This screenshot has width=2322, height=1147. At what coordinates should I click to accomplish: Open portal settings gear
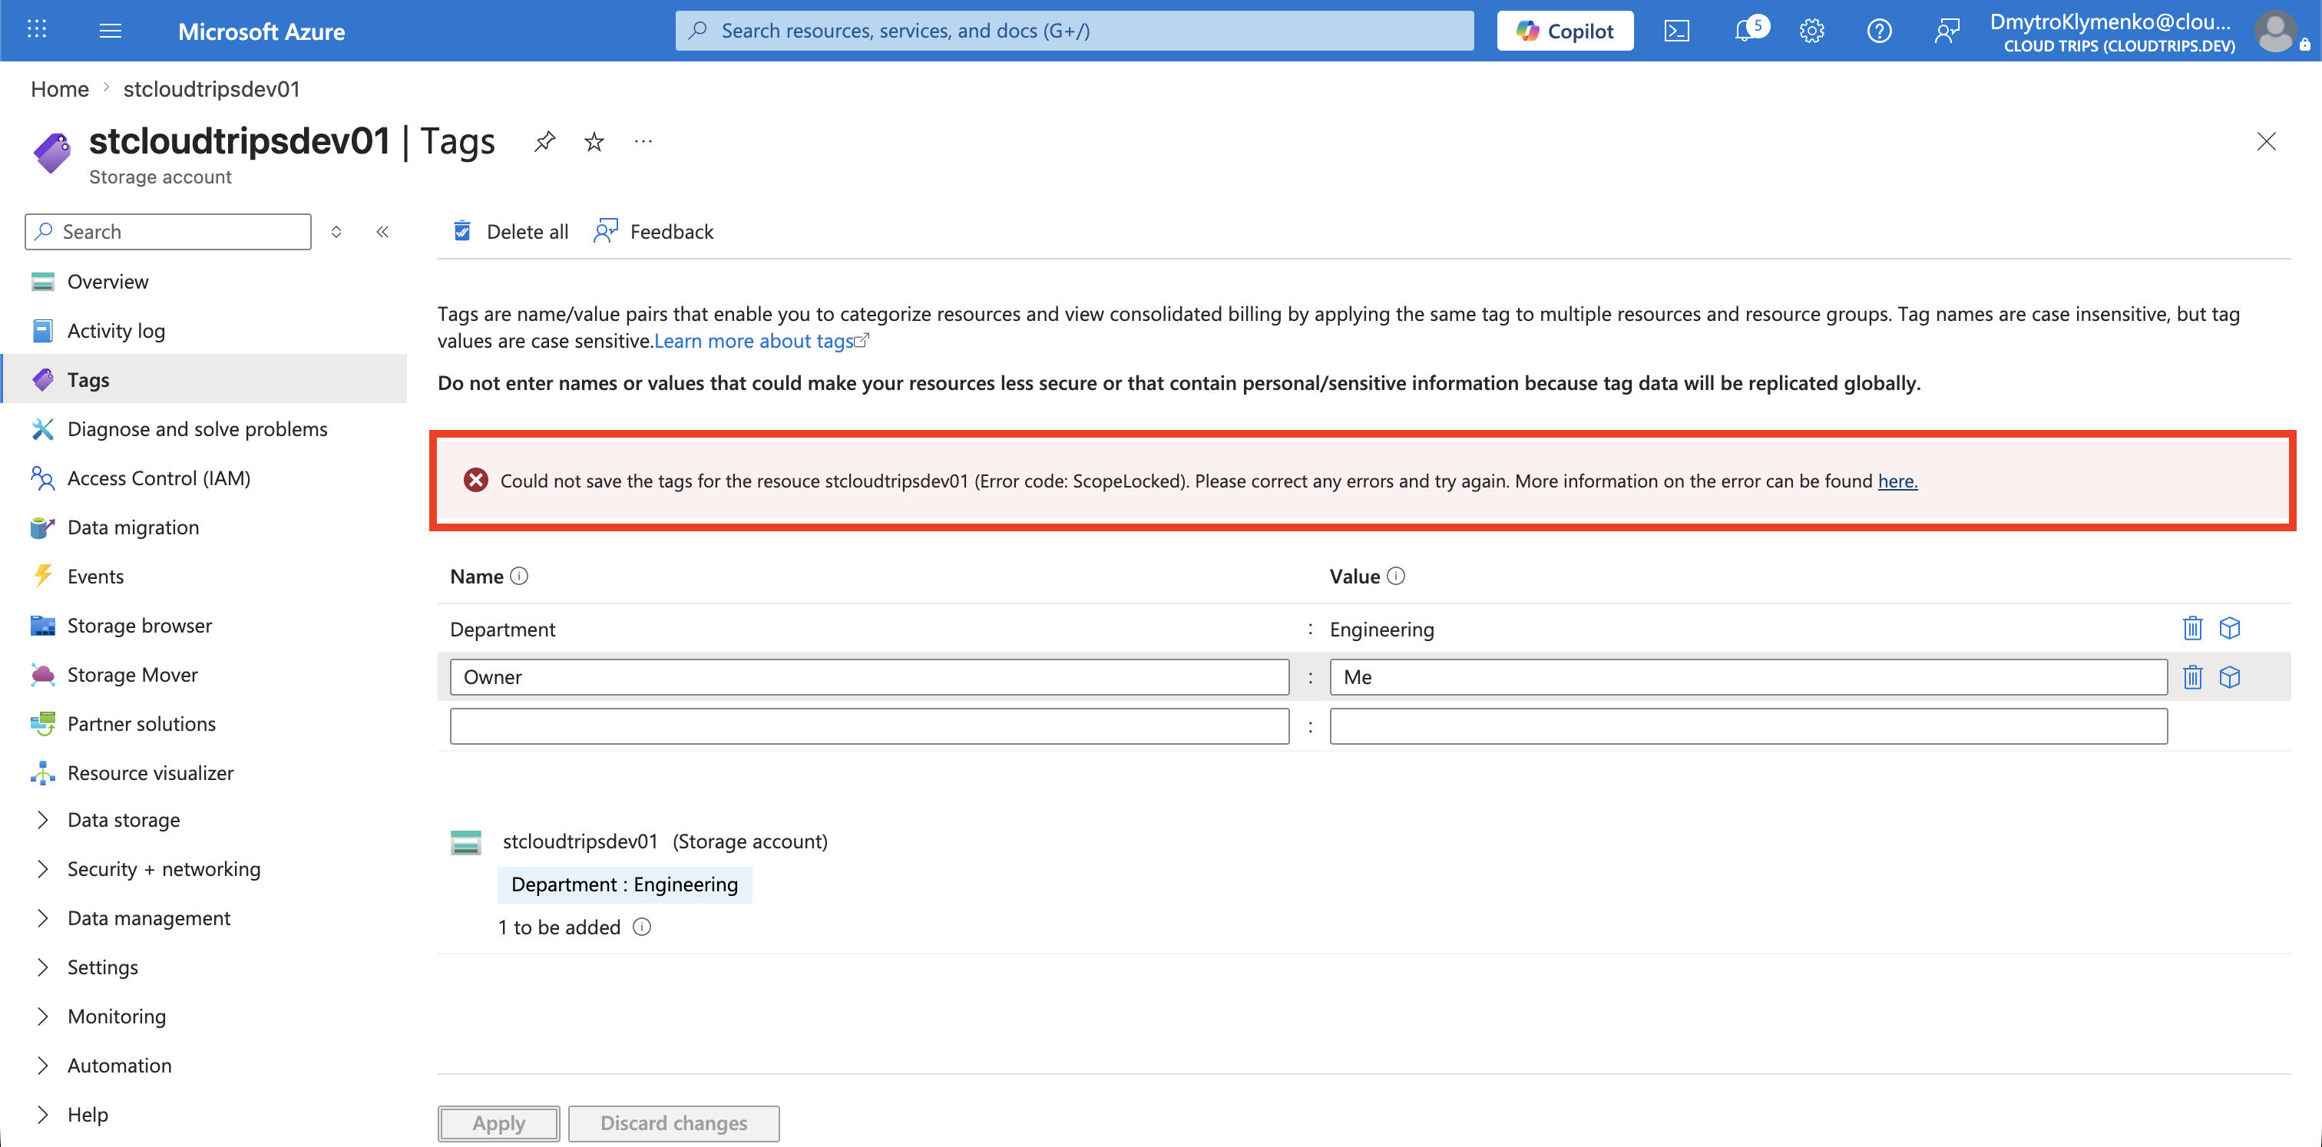(1812, 31)
